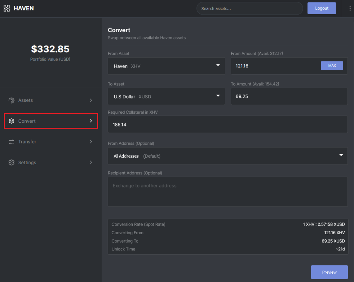Focus the Search assets field
This screenshot has width=354, height=282.
250,8
